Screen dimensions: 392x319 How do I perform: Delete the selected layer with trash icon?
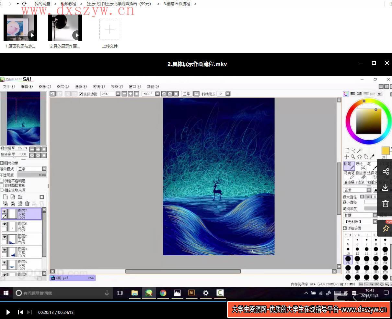[x=27, y=204]
